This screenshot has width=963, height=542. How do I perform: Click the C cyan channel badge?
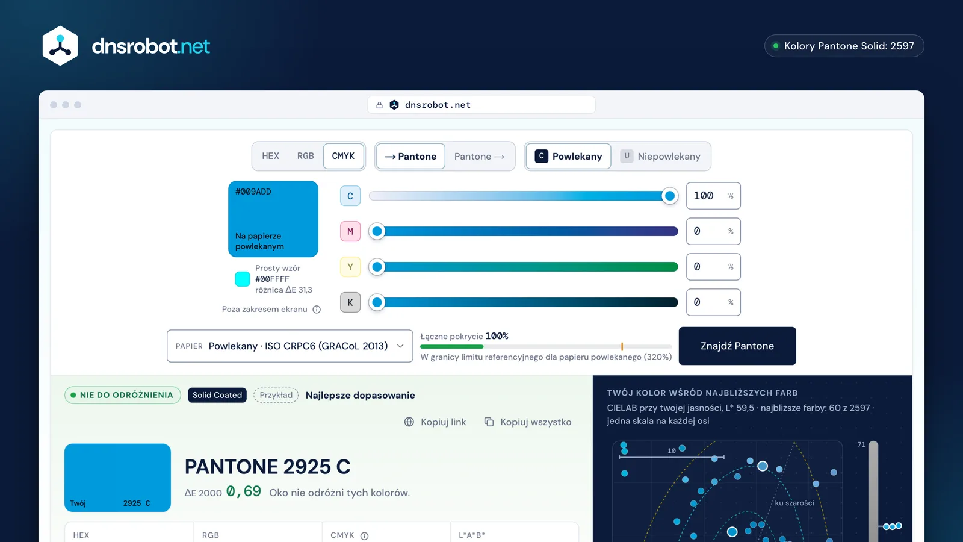350,196
